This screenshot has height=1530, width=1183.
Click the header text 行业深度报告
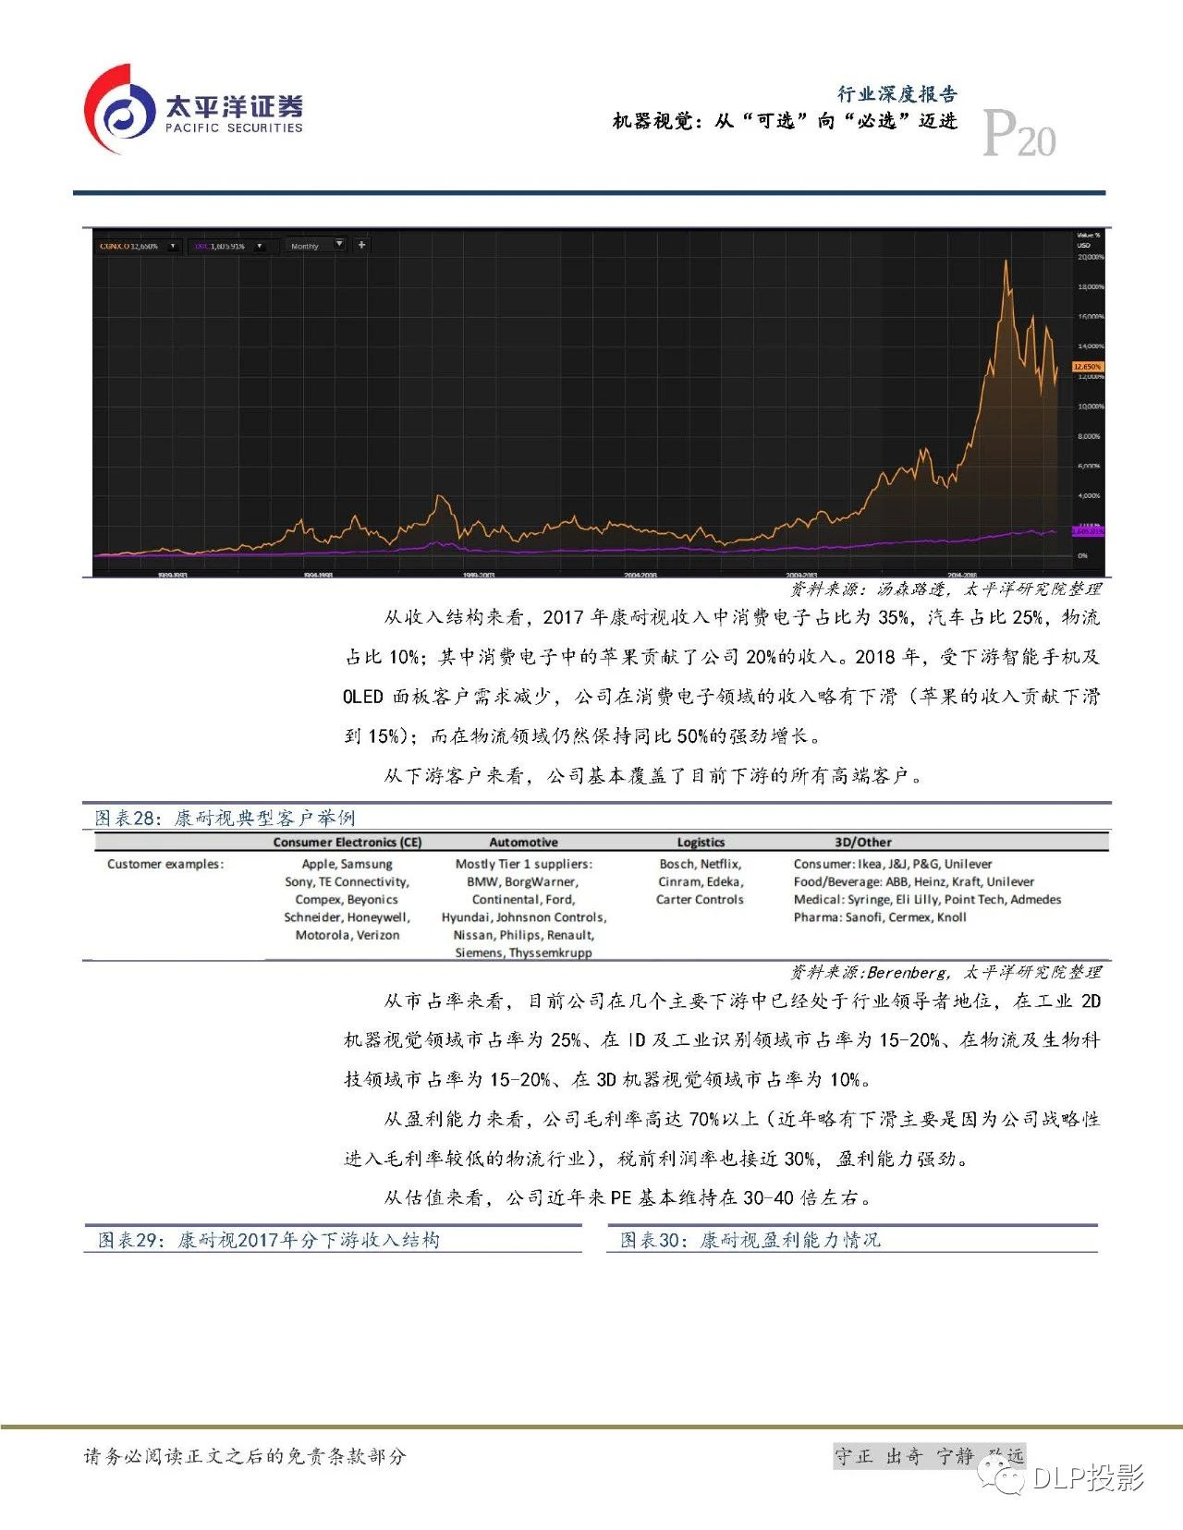coord(897,93)
